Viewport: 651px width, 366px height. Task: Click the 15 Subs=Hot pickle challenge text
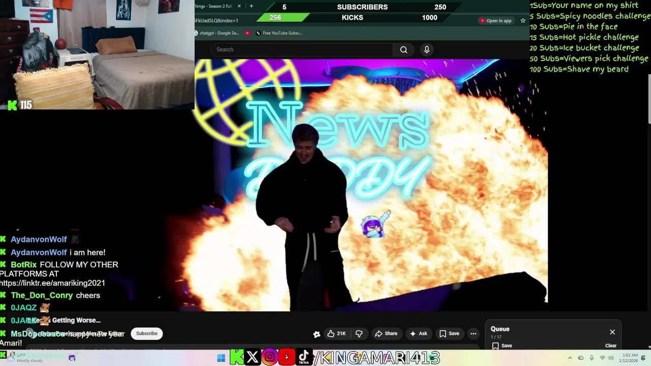[584, 37]
